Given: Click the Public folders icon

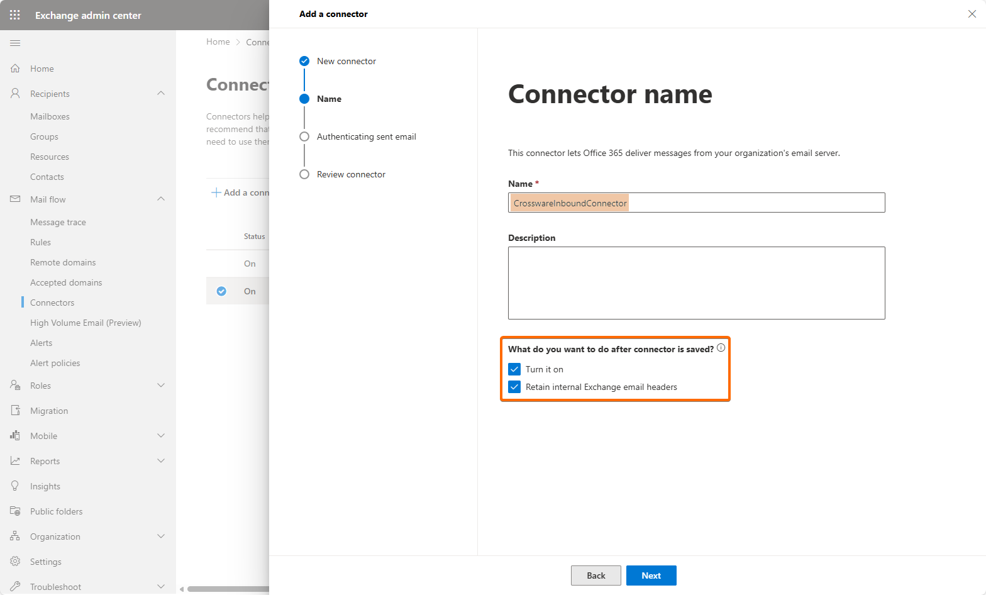Looking at the screenshot, I should pyautogui.click(x=15, y=511).
